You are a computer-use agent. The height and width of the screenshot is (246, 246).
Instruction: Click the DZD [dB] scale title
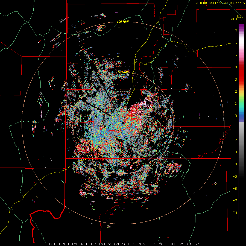pyautogui.click(x=236, y=17)
